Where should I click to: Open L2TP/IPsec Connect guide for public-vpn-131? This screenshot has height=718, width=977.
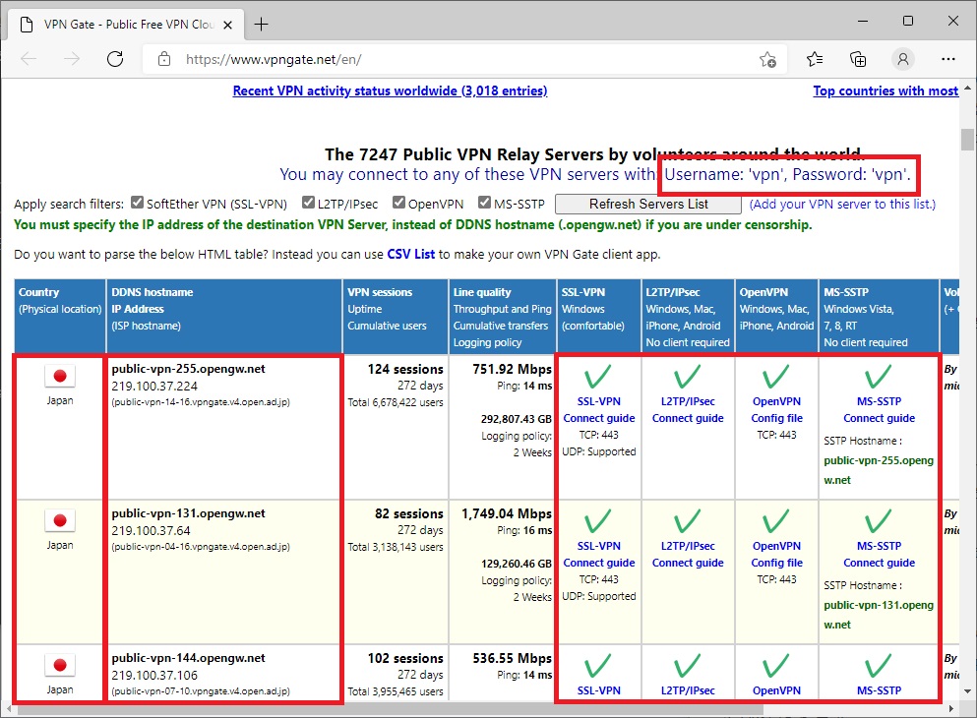688,563
